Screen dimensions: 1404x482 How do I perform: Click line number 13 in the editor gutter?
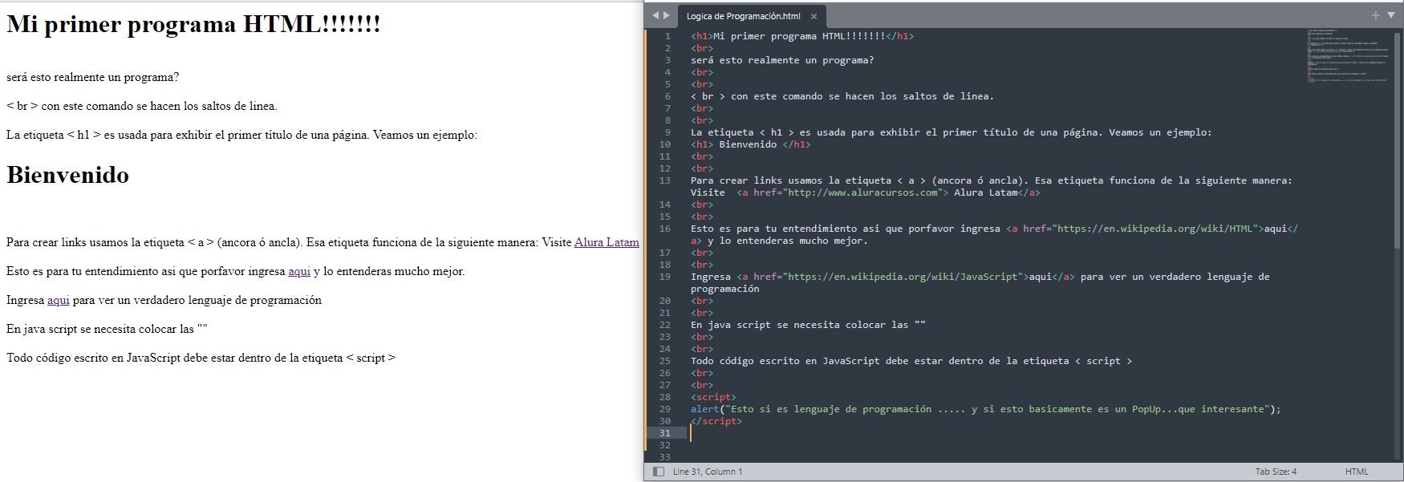click(x=664, y=180)
